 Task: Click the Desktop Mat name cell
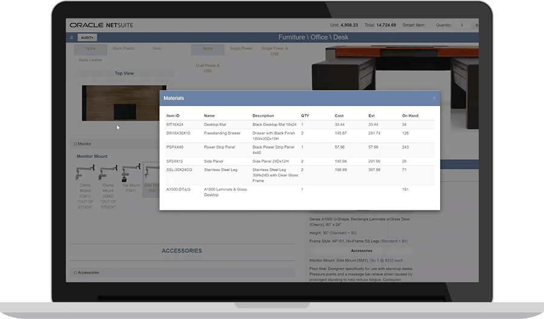click(x=215, y=125)
